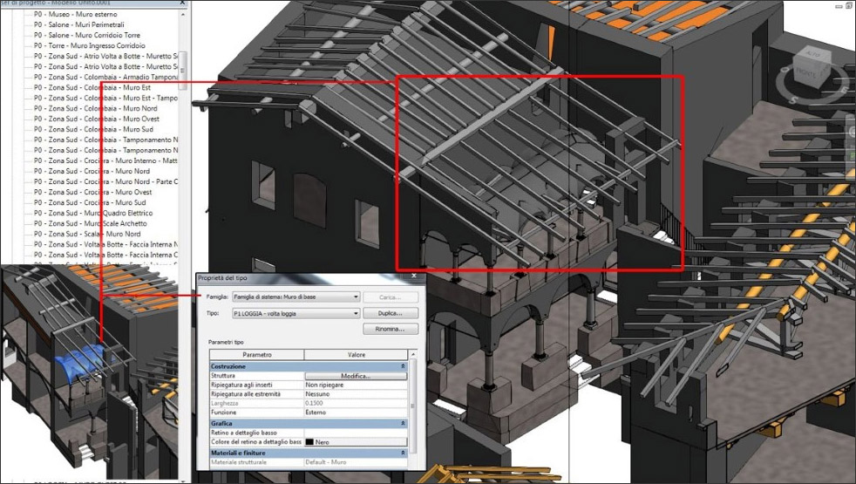Click the Funzione value field Esterno
856x484 pixels.
click(356, 412)
